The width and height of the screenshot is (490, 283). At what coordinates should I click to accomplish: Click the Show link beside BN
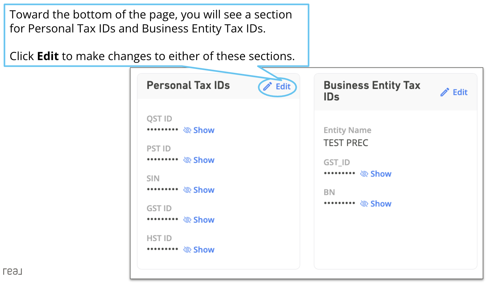(x=381, y=203)
